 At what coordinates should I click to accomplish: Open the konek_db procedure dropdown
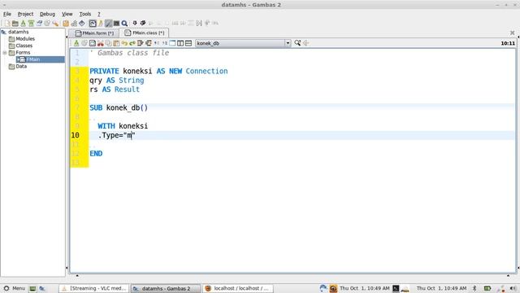pyautogui.click(x=243, y=43)
